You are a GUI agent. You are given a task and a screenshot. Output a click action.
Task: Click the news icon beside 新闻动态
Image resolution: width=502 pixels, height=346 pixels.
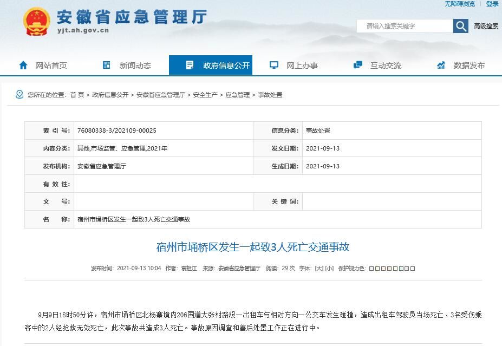point(107,66)
